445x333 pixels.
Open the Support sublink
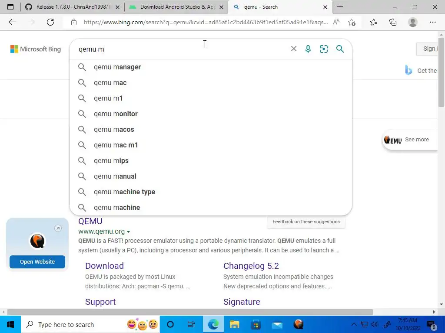(x=100, y=302)
